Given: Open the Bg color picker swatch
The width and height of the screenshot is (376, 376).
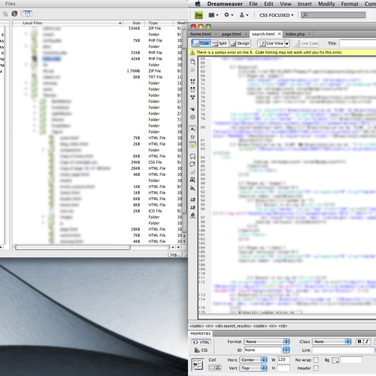Looking at the screenshot, I should pos(336,360).
